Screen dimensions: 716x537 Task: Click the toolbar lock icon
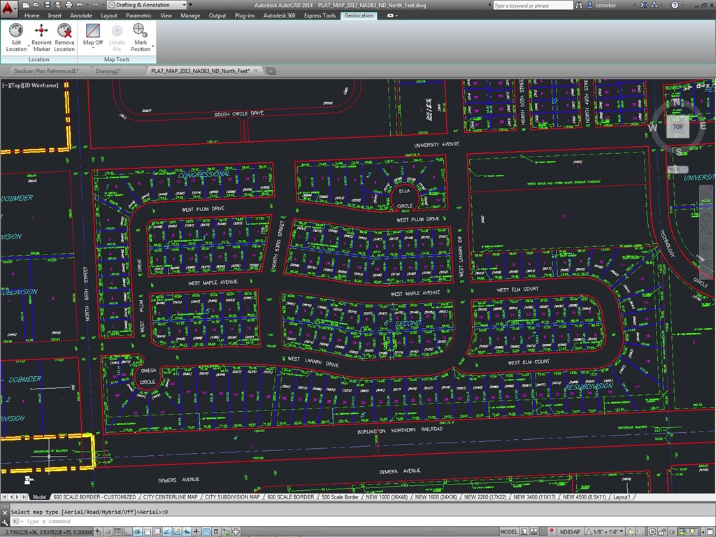pos(662,531)
